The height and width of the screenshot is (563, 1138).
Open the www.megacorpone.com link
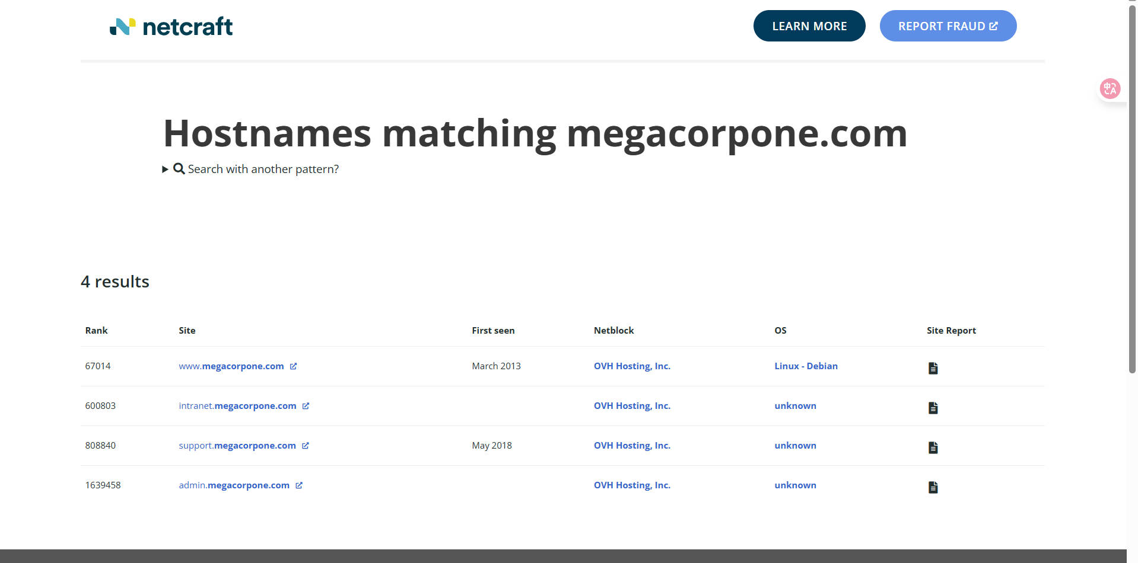pyautogui.click(x=231, y=366)
